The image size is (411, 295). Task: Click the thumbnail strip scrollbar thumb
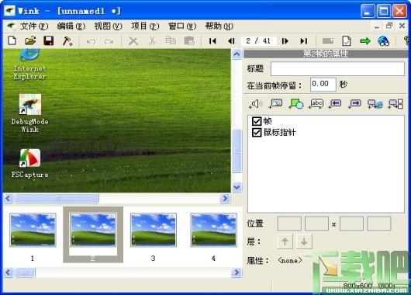click(25, 272)
